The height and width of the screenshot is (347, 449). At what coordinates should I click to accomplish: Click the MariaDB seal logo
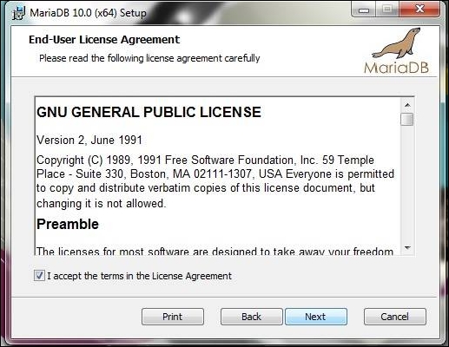point(396,51)
